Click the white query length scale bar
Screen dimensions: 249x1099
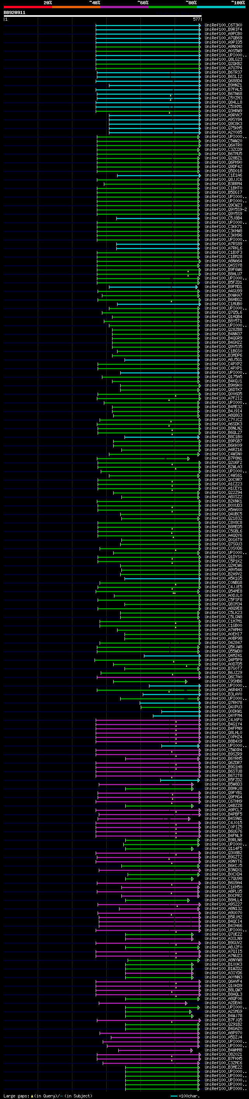coord(103,16)
